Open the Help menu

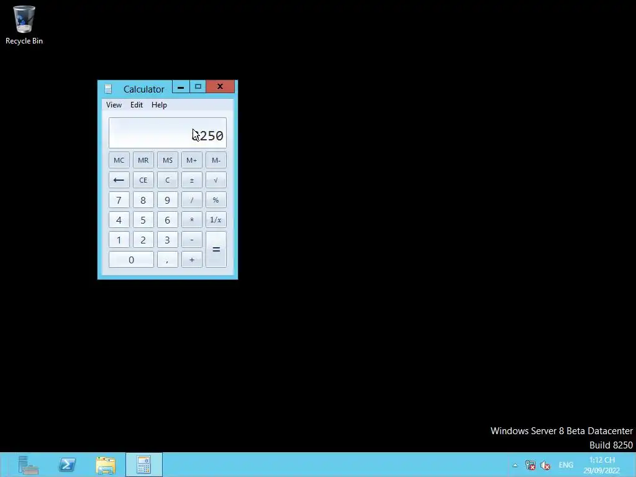click(159, 104)
